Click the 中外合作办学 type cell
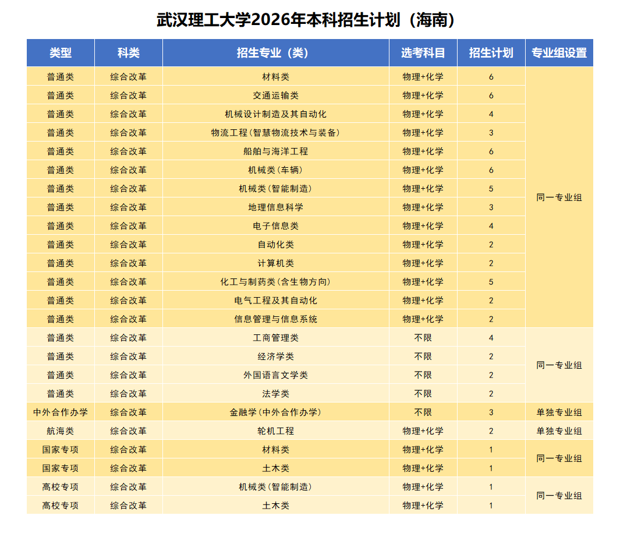Image resolution: width=620 pixels, height=533 pixels. 61,412
